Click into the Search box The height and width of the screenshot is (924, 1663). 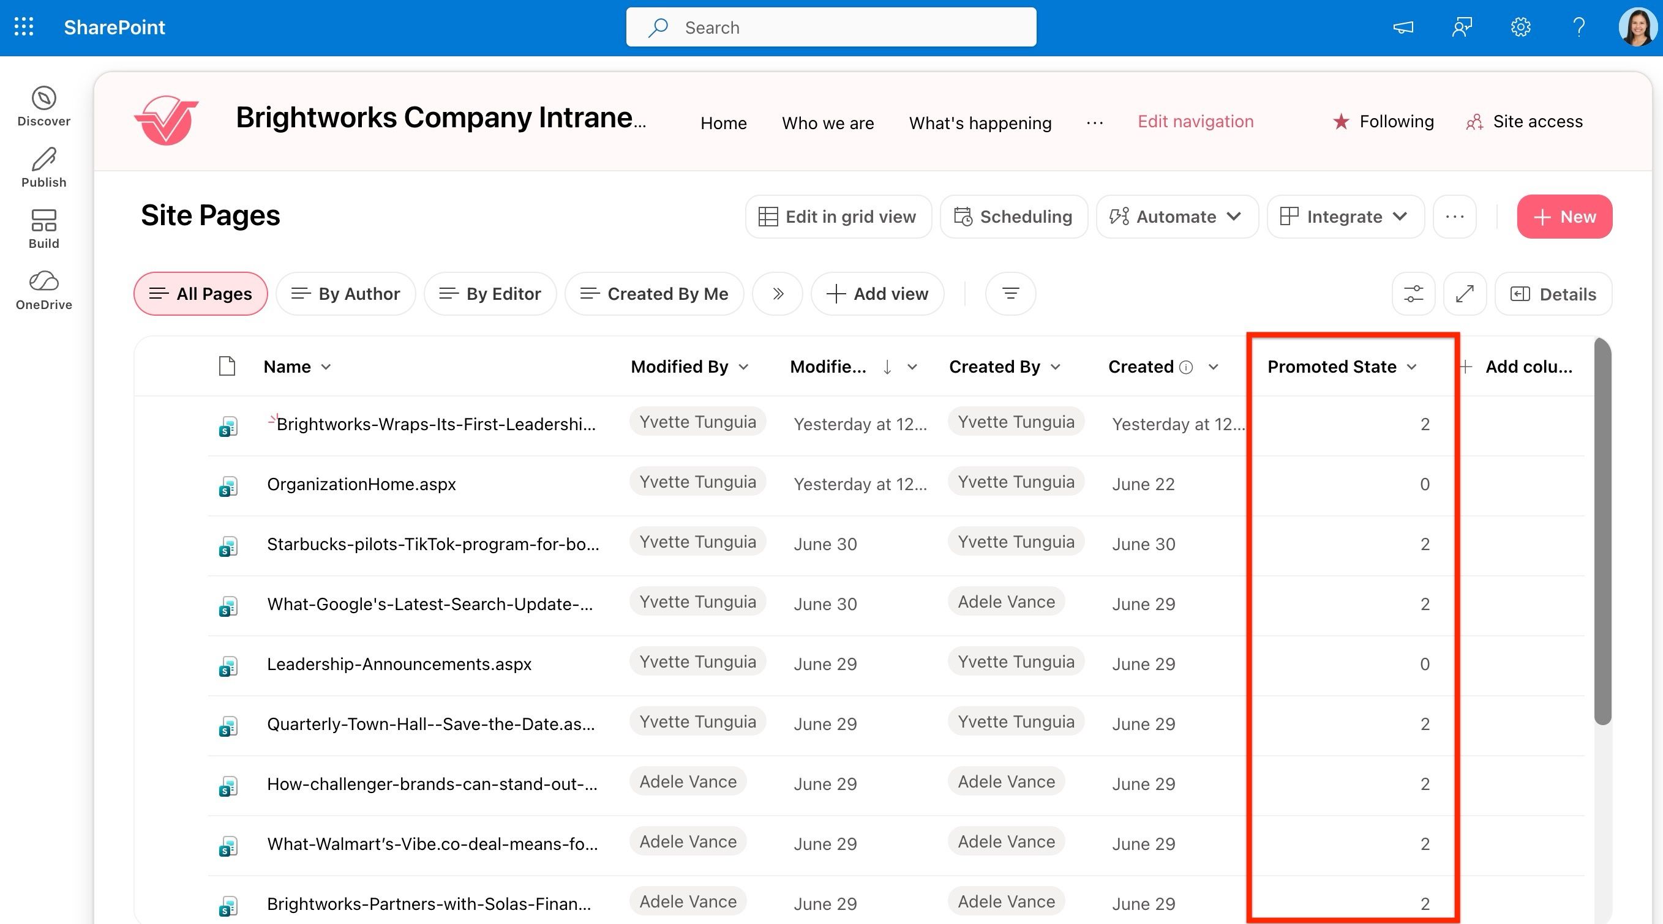click(831, 27)
